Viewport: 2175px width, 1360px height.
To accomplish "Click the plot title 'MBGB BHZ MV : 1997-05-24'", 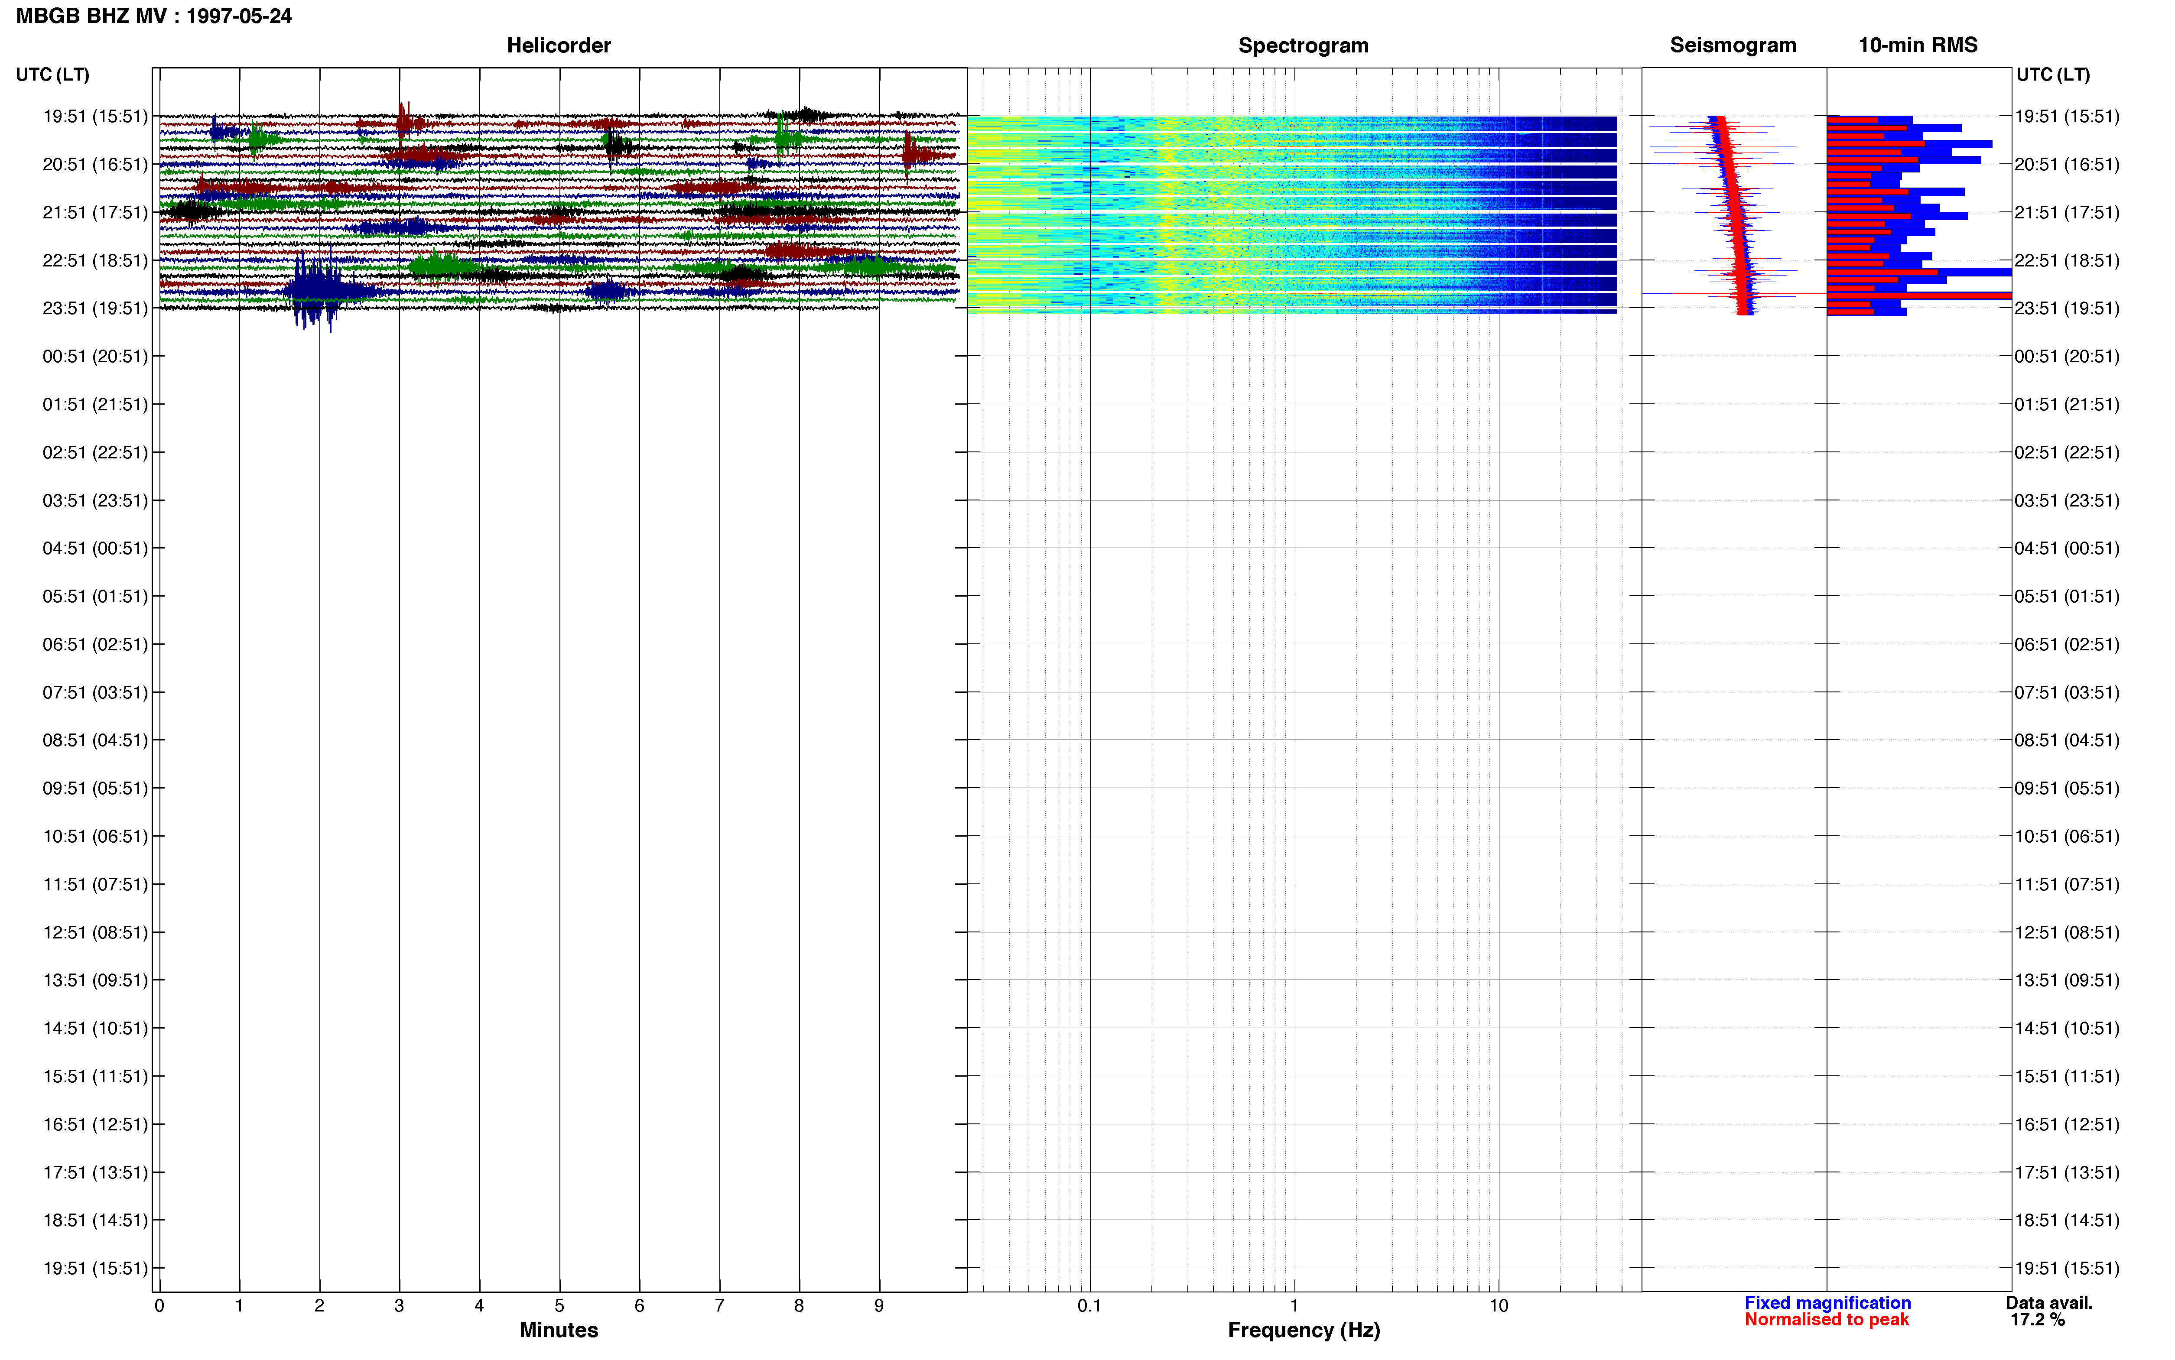I will point(154,16).
